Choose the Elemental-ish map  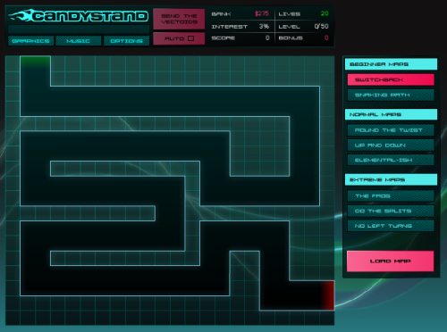pos(391,160)
